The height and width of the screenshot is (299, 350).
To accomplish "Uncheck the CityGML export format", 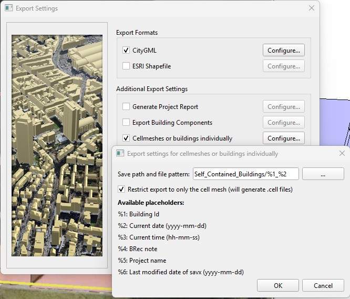I will coord(126,51).
